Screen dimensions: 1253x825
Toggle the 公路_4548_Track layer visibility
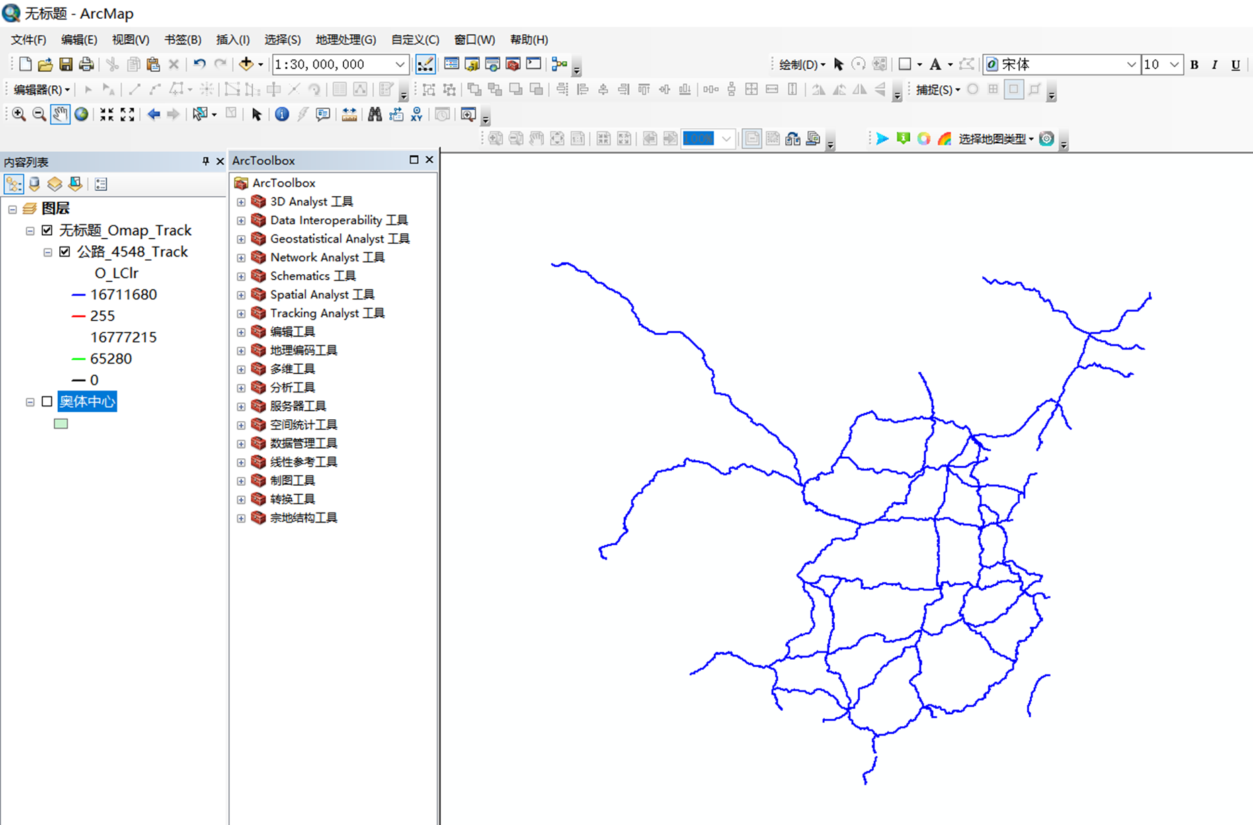coord(65,252)
